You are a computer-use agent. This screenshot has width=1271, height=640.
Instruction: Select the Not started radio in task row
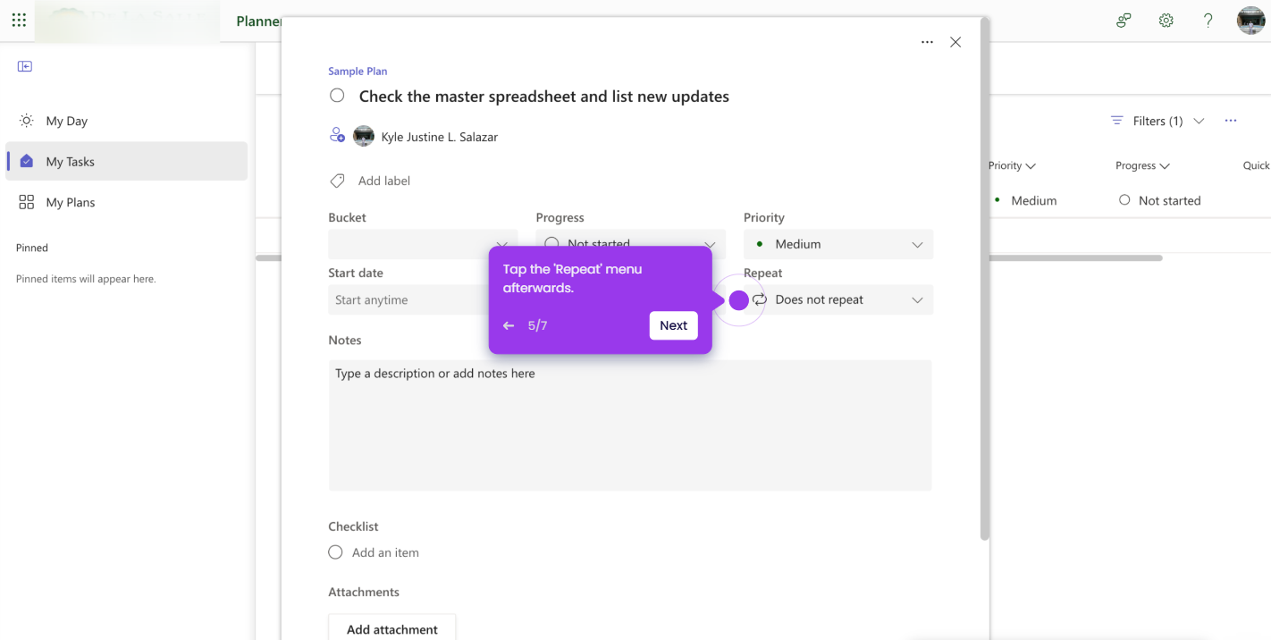click(1124, 200)
